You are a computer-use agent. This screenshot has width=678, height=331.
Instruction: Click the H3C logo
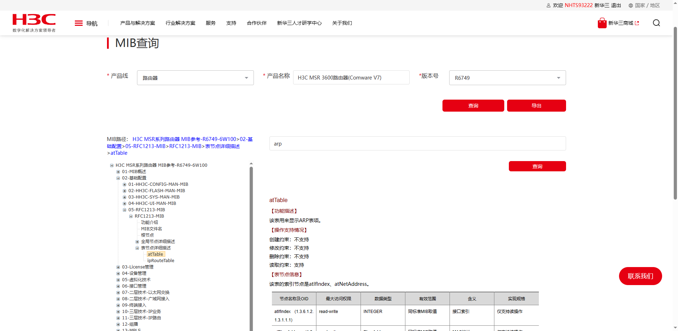click(x=34, y=23)
